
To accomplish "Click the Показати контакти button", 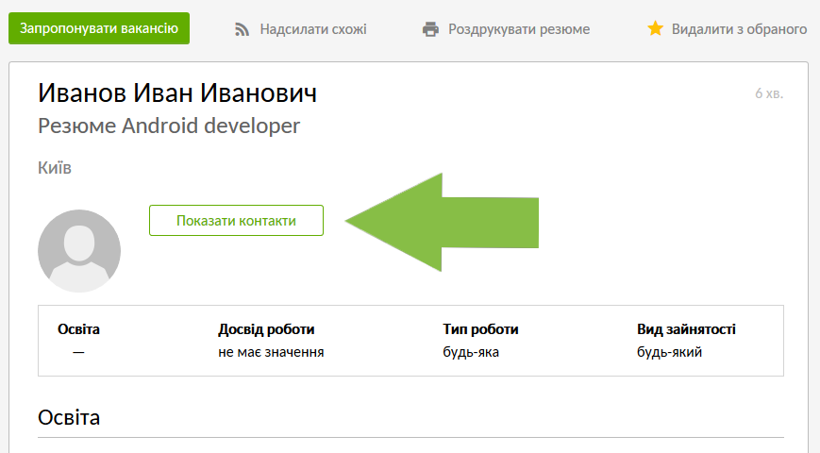I will click(x=237, y=220).
